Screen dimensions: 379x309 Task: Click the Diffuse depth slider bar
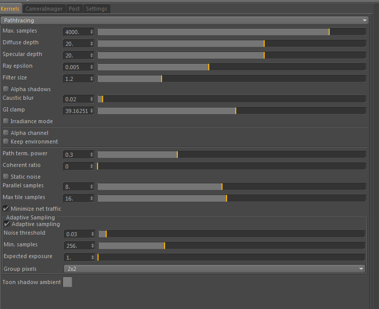[x=232, y=44]
